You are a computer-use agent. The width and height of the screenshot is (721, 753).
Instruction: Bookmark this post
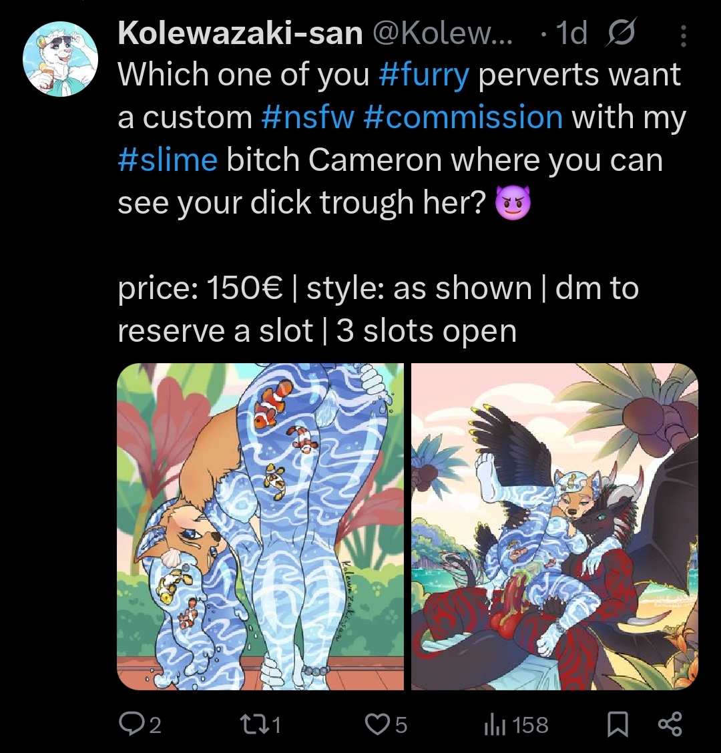(618, 725)
